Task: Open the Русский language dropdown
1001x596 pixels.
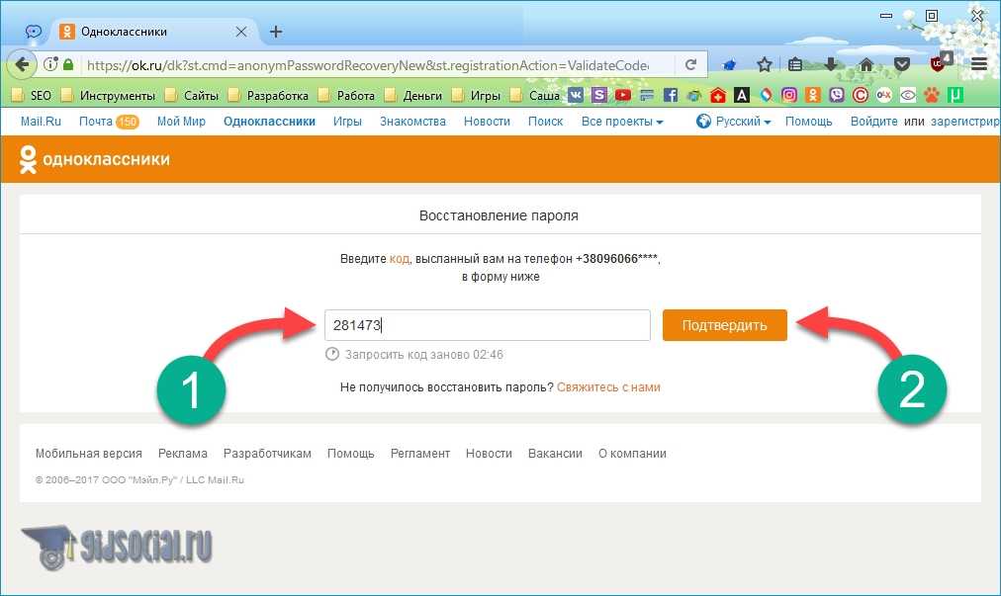Action: click(733, 122)
